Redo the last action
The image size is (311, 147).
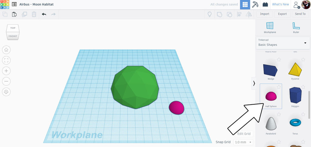53,14
